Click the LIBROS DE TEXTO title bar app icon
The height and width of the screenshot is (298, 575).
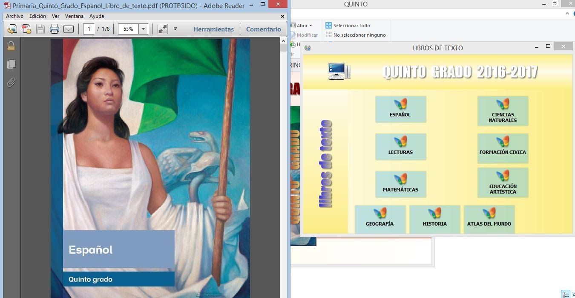(308, 48)
